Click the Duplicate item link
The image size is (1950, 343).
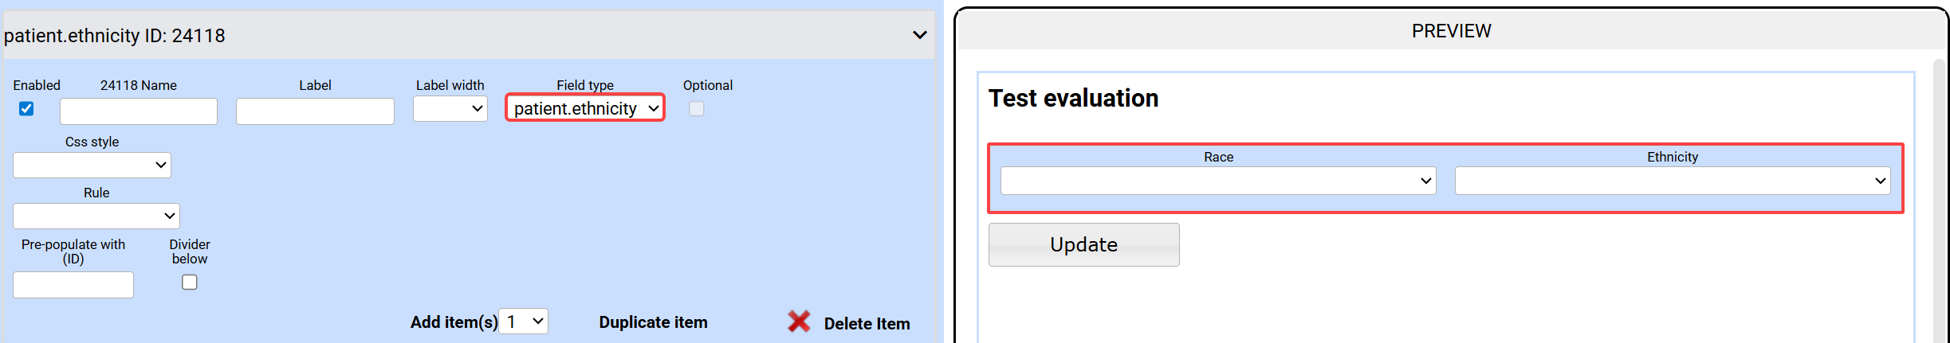click(653, 322)
